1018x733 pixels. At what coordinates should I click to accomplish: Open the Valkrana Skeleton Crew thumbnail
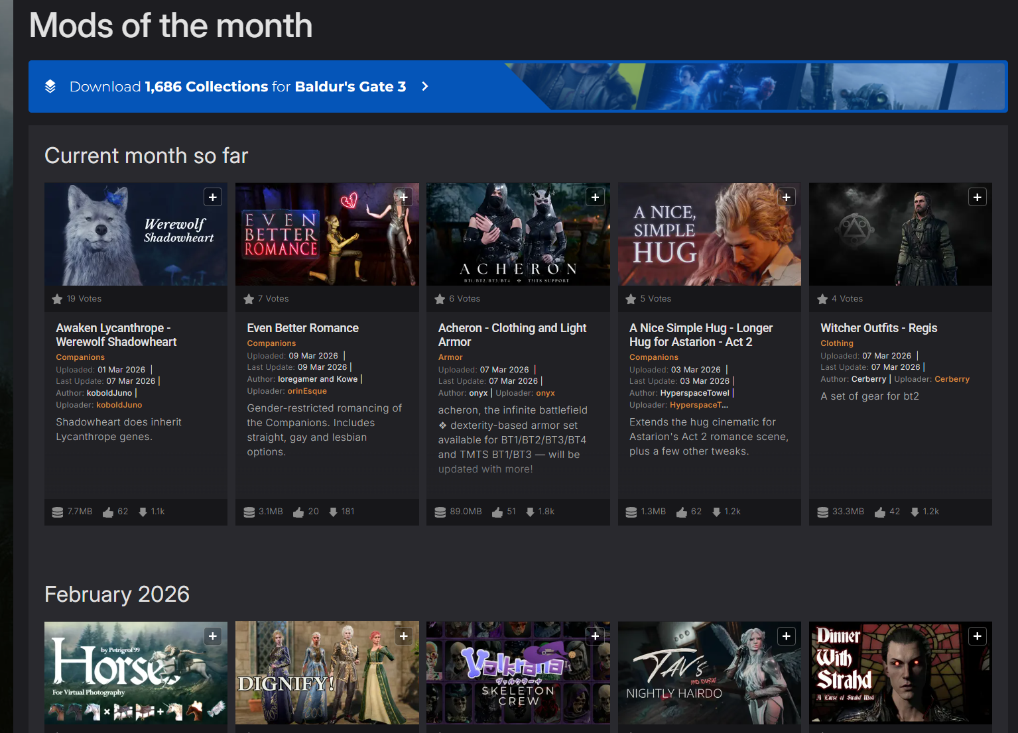(x=518, y=673)
